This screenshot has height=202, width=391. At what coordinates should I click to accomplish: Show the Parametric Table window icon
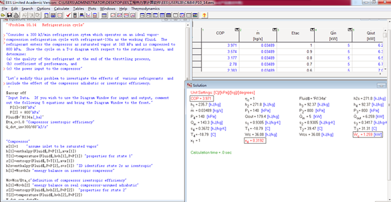pyautogui.click(x=168, y=15)
